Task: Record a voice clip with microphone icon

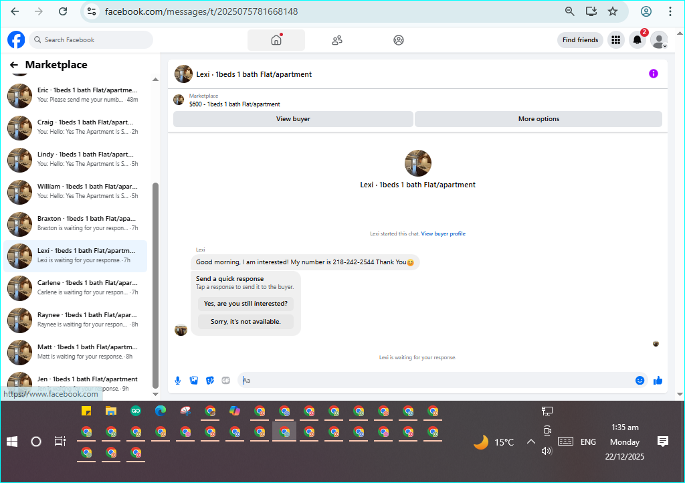Action: (178, 381)
